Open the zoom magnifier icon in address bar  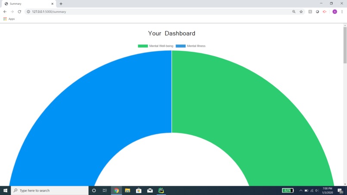(294, 12)
